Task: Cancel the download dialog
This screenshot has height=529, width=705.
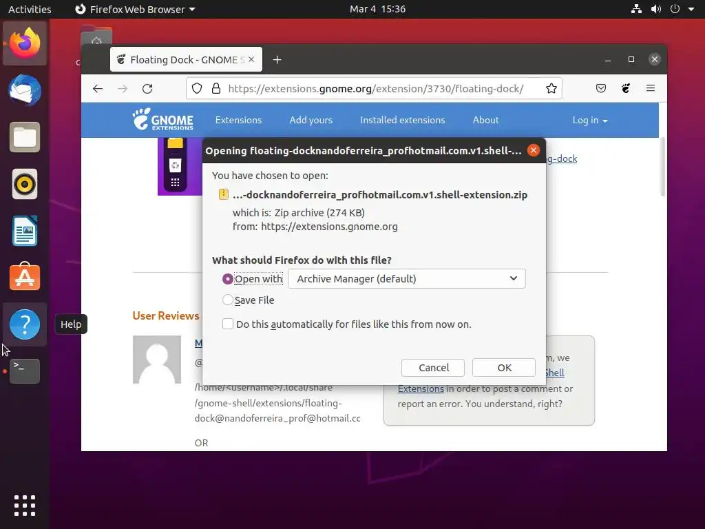Action: coord(433,368)
